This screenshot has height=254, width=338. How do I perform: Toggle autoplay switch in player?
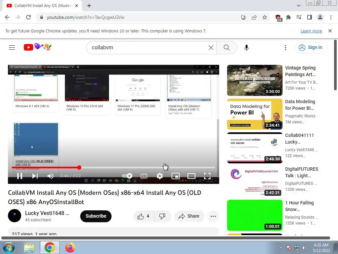[x=127, y=176]
